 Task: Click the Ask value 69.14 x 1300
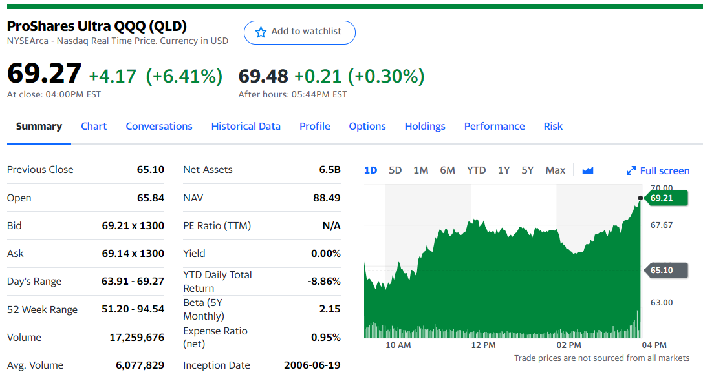point(133,253)
